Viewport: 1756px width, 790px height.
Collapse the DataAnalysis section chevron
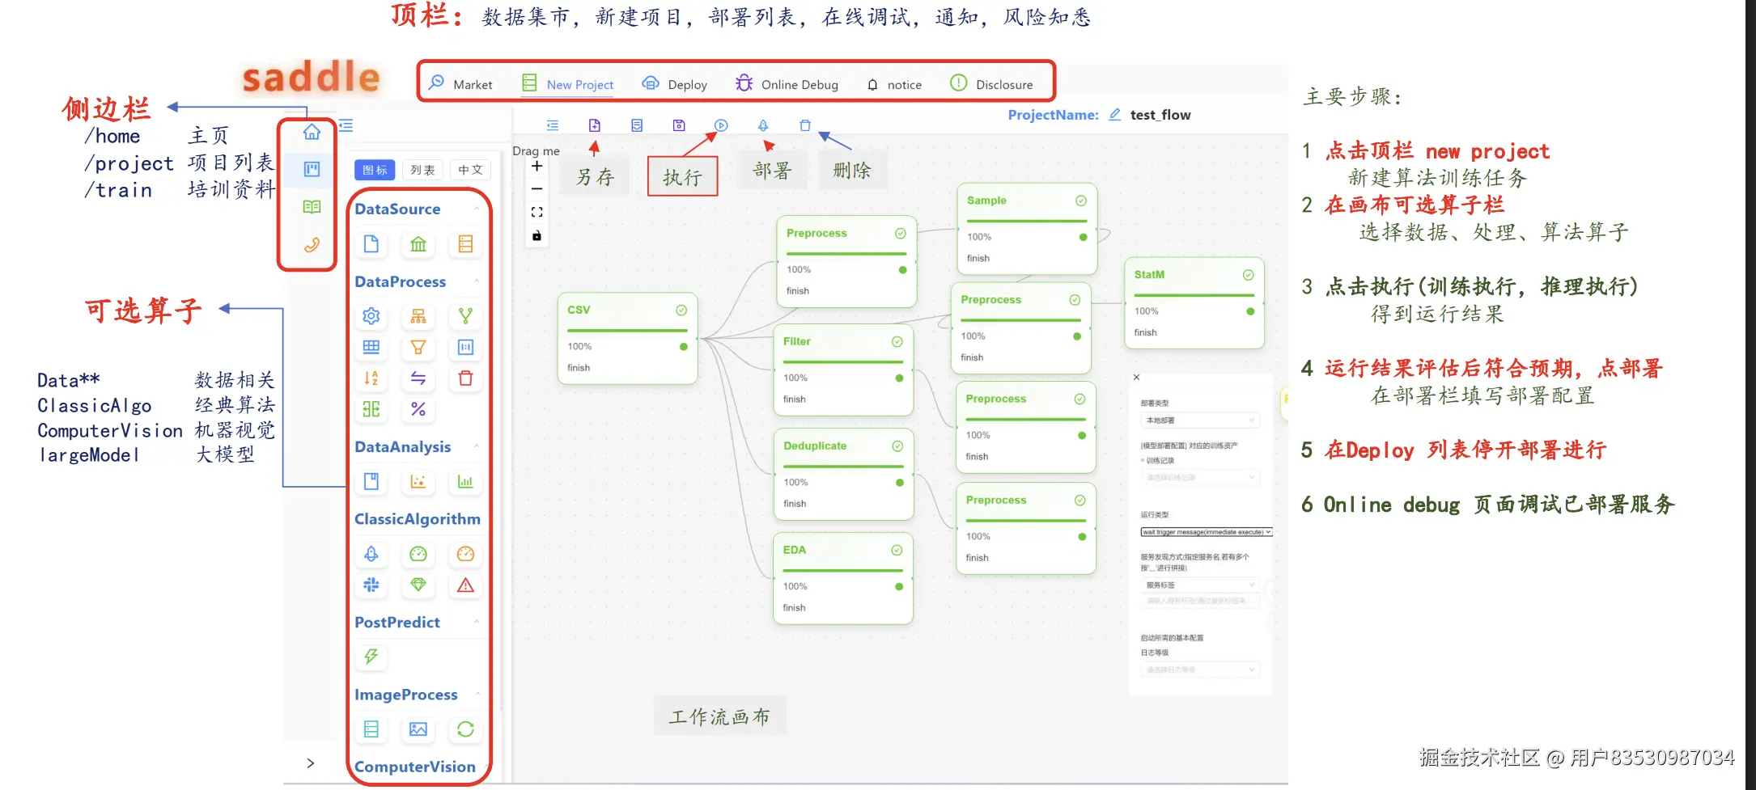tap(477, 446)
